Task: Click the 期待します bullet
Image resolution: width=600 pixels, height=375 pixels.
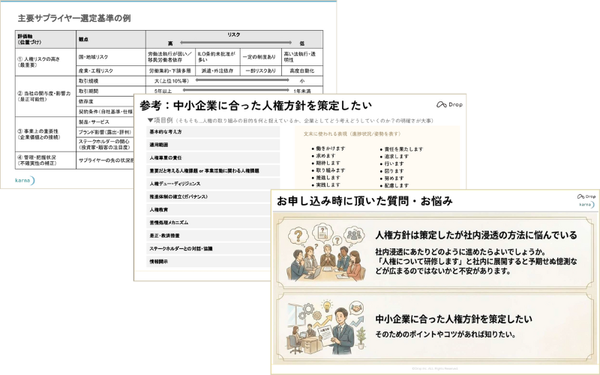Action: (x=326, y=163)
